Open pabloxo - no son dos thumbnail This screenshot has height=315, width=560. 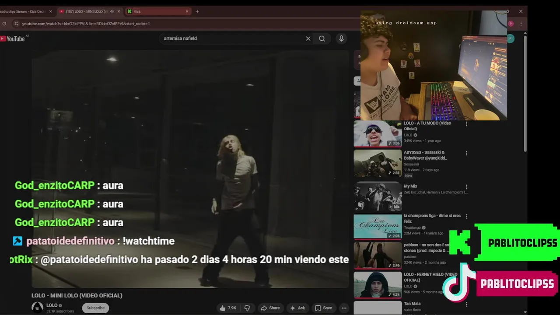pyautogui.click(x=378, y=255)
